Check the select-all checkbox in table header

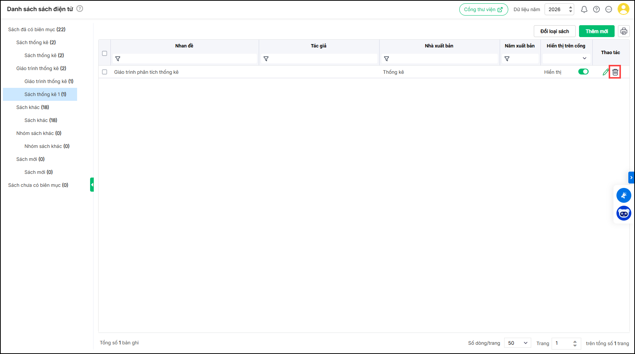(x=105, y=53)
